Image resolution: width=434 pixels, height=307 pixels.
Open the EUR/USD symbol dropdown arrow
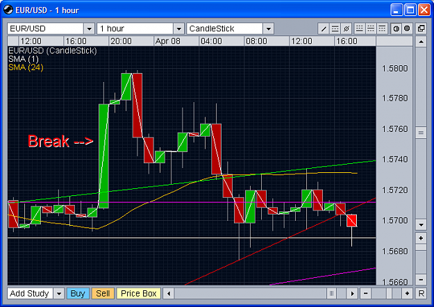(89, 28)
